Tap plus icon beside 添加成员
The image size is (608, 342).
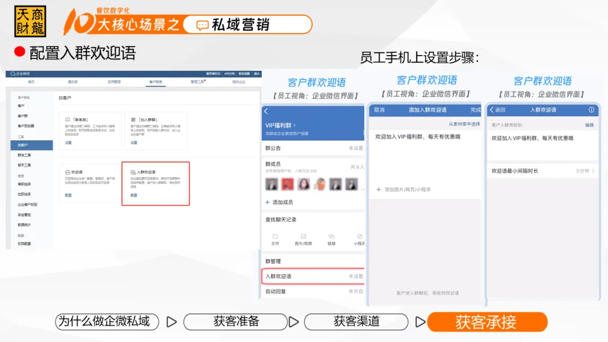coord(267,202)
